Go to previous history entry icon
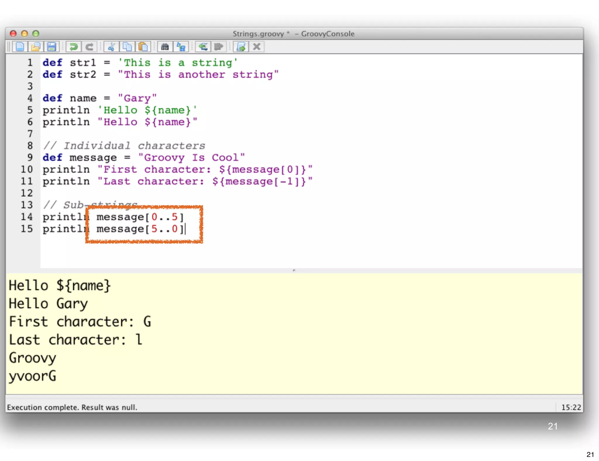The image size is (599, 461). (203, 47)
